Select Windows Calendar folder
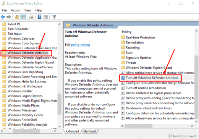Viewport: 199px width, 139px height. [x=18, y=39]
